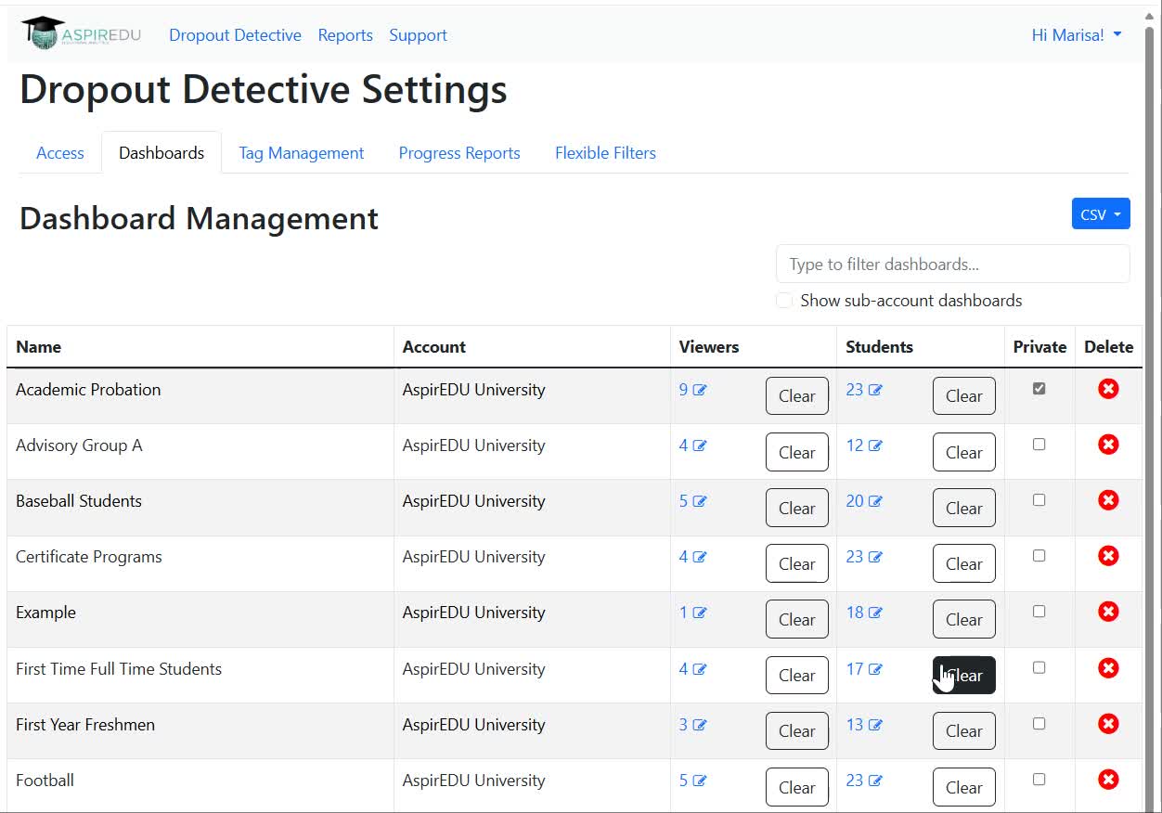1162x813 pixels.
Task: Enable Show sub-account dashboards checkbox
Action: 784,301
